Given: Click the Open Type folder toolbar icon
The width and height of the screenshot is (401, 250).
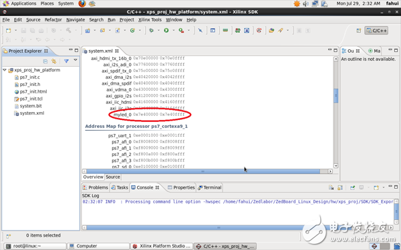Looking at the screenshot, I should coord(271,31).
